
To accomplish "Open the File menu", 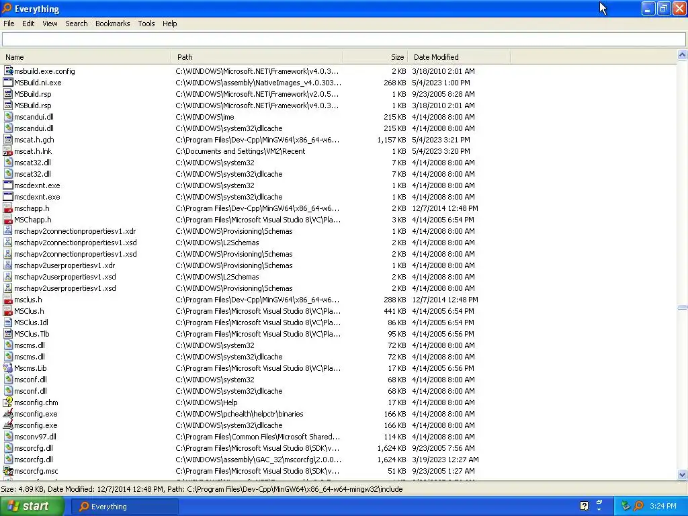I will [9, 24].
